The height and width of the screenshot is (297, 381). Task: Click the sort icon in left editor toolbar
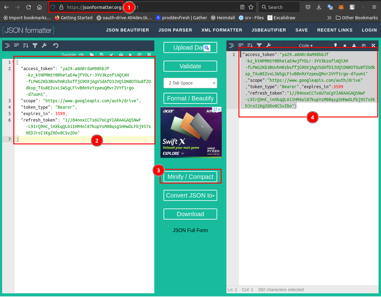[26, 46]
